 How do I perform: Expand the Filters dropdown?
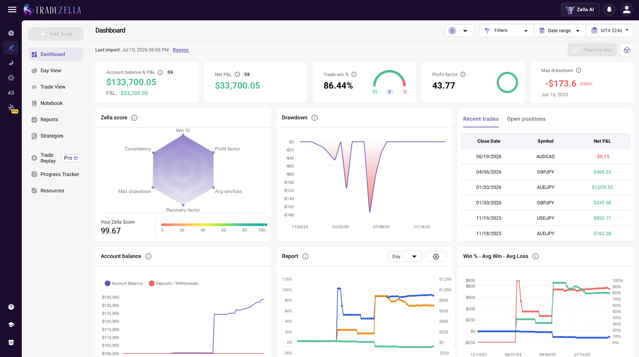(506, 31)
